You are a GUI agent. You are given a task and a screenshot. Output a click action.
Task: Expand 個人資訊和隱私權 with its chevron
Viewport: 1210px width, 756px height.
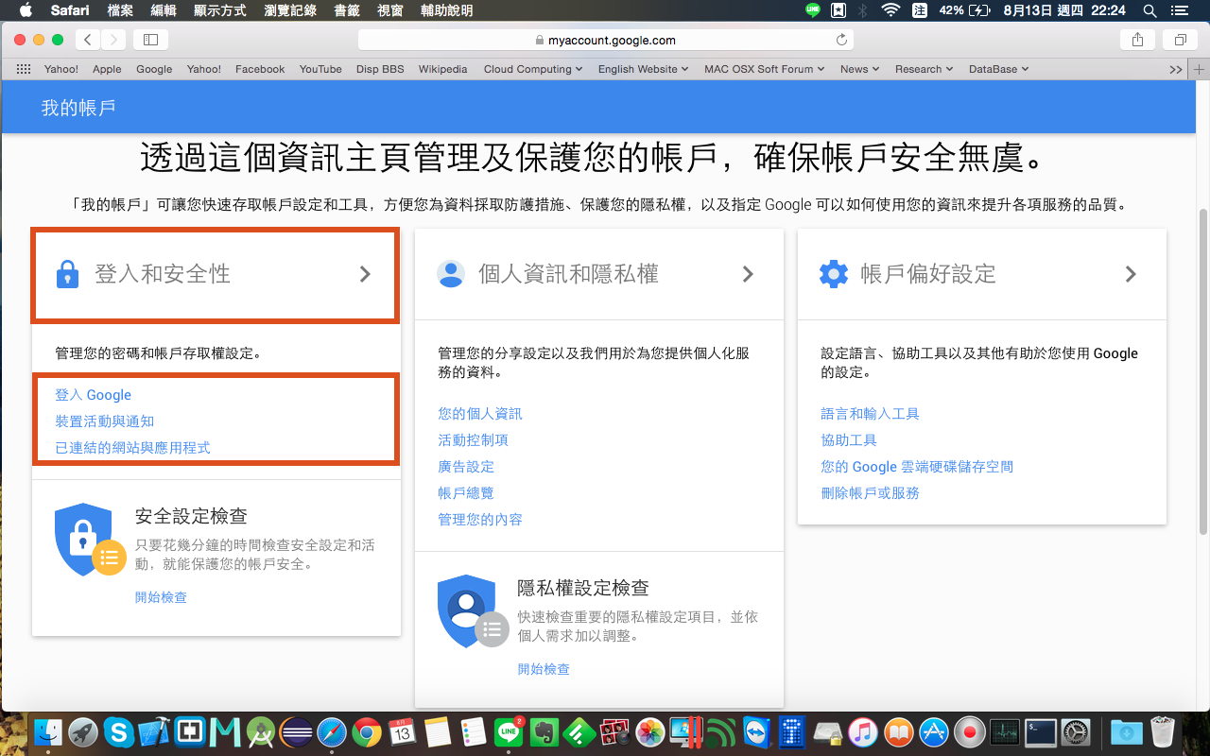748,274
